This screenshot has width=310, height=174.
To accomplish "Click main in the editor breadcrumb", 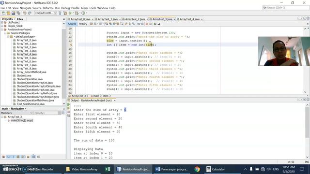I will (x=96, y=96).
